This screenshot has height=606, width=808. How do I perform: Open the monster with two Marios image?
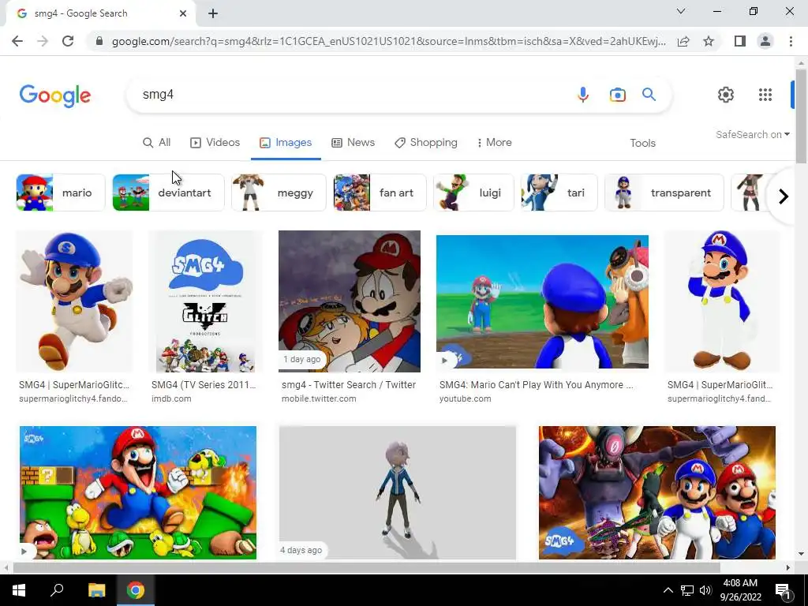coord(657,492)
